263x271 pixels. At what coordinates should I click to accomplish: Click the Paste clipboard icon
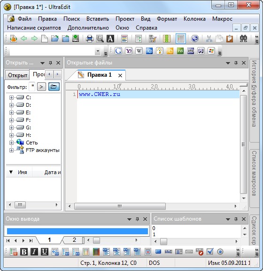click(230, 39)
